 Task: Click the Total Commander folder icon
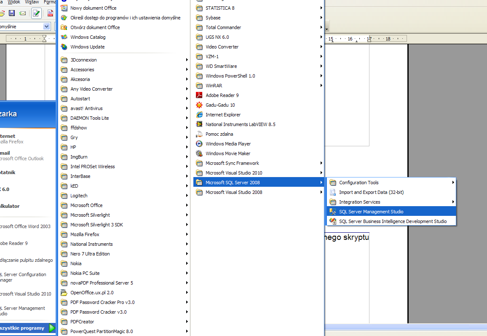(x=199, y=27)
